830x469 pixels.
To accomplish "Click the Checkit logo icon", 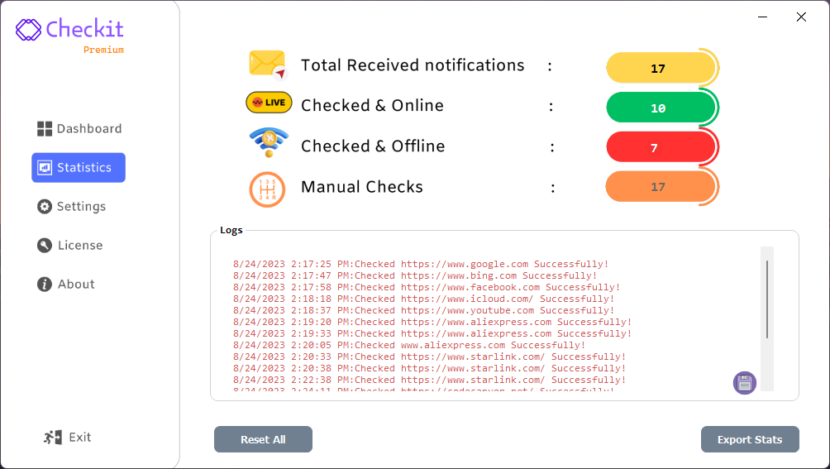I will point(28,31).
